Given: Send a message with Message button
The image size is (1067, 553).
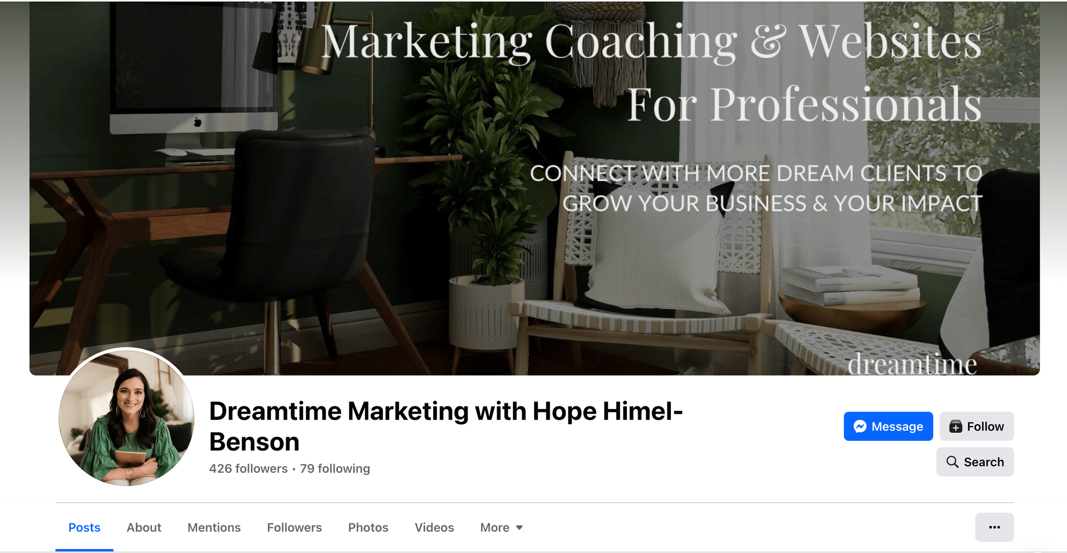Looking at the screenshot, I should tap(888, 426).
